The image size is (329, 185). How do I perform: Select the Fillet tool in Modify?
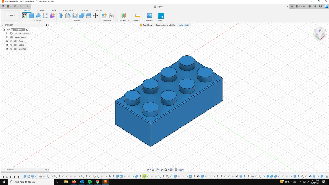coord(68,16)
